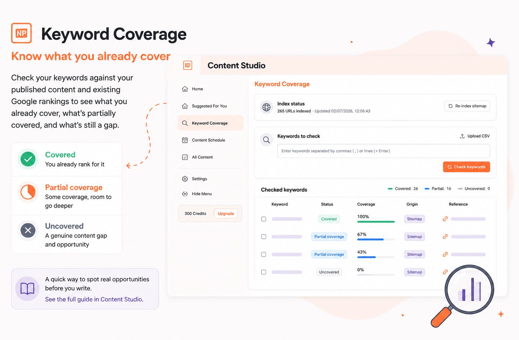Viewport: 519px width, 340px height.
Task: Click the Coverage column header
Action: [x=366, y=204]
